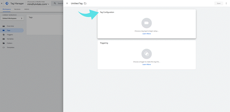Open Tags in the sidebar
Viewport: 230px width, 112px height.
12,30
